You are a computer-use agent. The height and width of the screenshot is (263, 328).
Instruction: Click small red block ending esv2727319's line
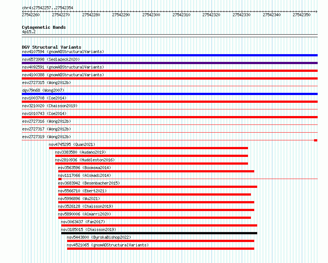pos(316,140)
